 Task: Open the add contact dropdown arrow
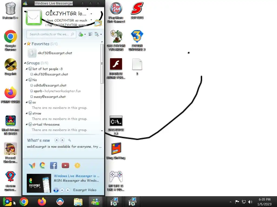click(x=85, y=34)
